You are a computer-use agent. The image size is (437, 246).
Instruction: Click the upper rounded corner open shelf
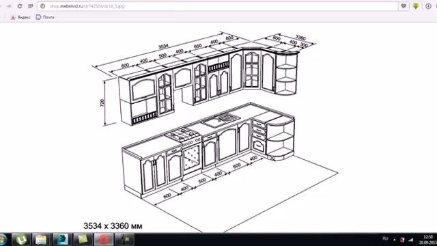[x=286, y=73]
